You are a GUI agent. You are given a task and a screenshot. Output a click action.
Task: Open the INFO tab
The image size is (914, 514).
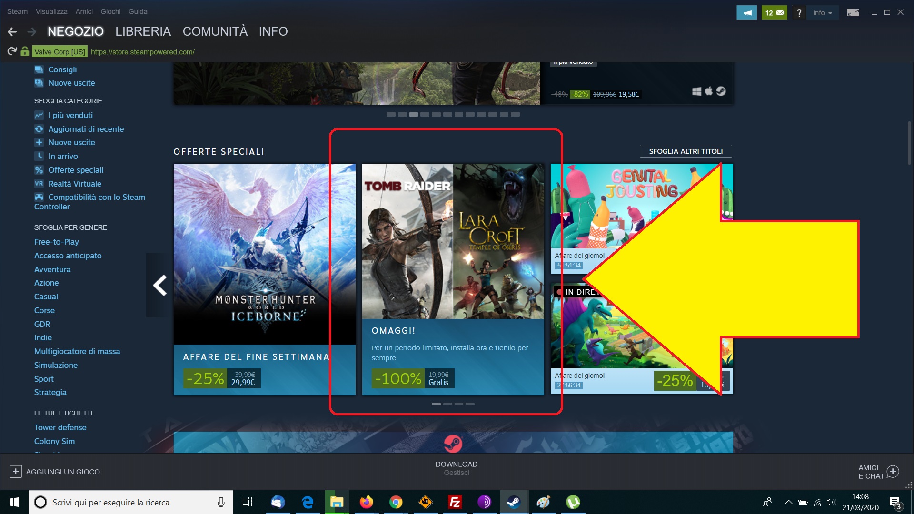pos(273,31)
